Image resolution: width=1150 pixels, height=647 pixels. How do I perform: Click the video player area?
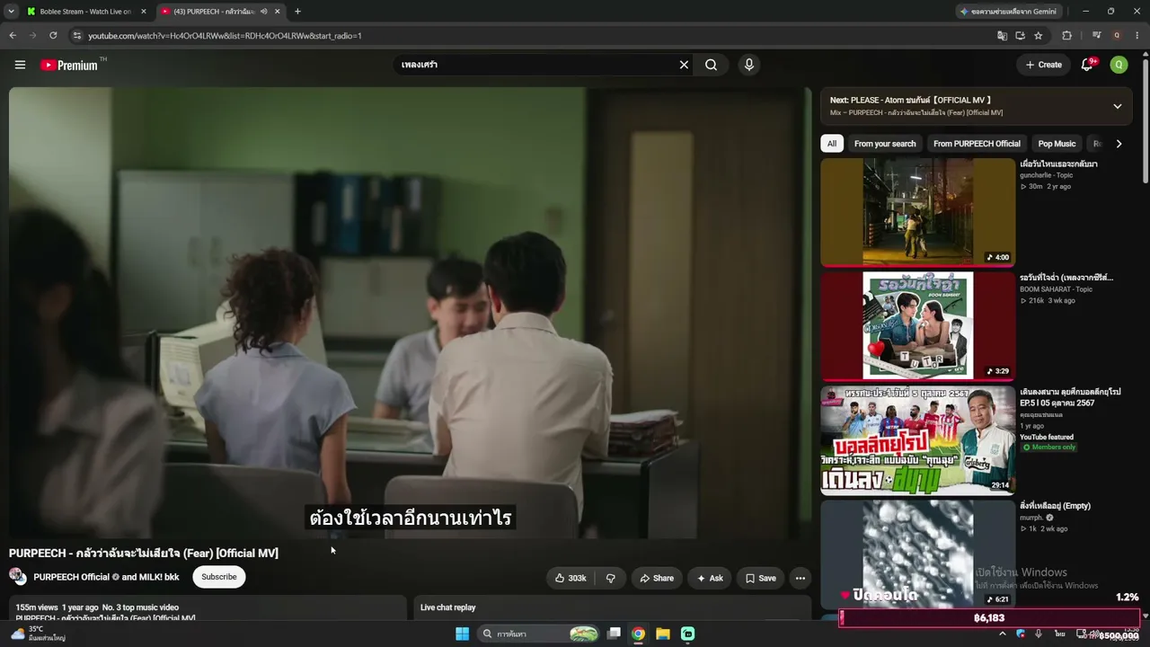coord(410,313)
